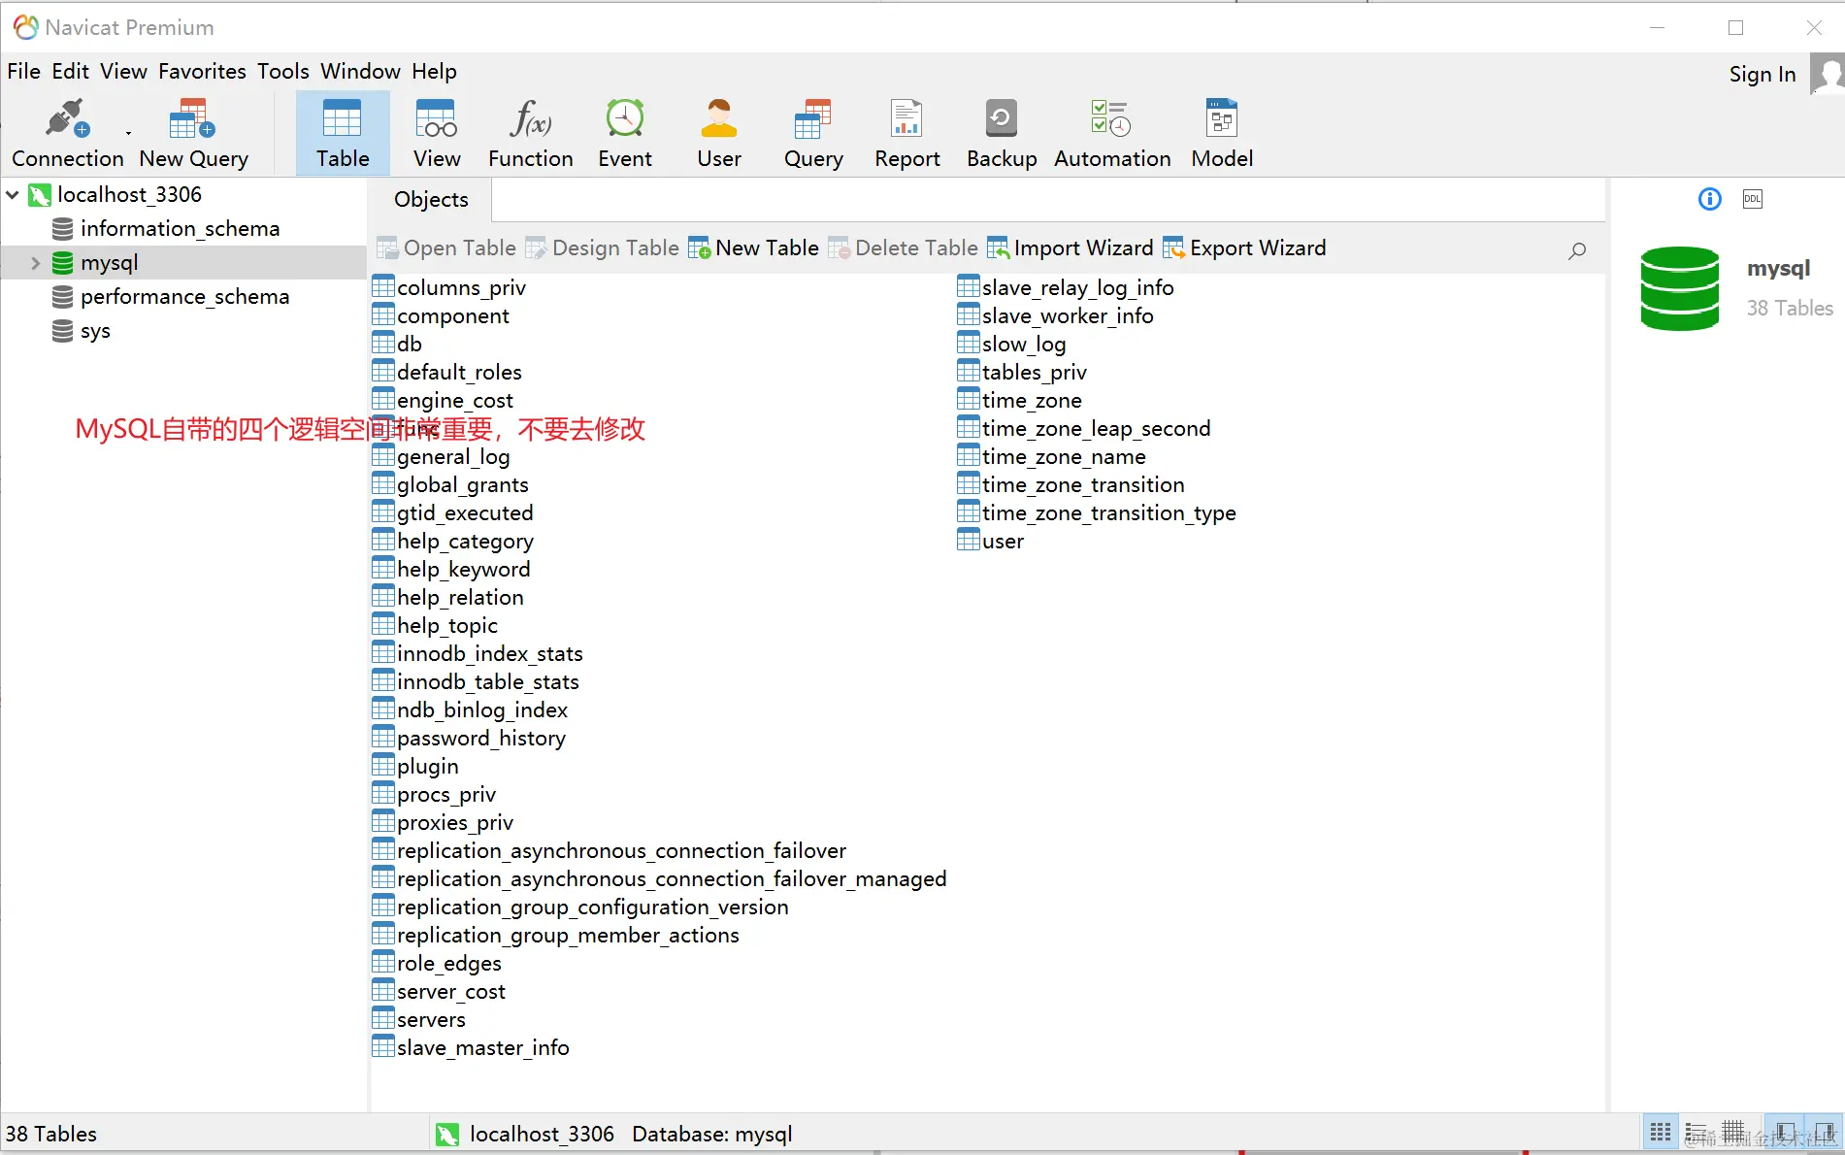Click the user avatar beside Sign In
Screen dimensions: 1845x1155
pyautogui.click(x=1827, y=74)
